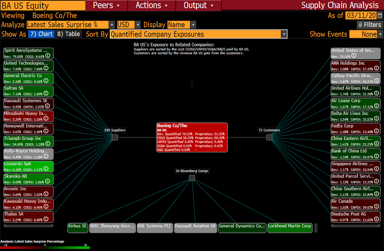384x251 pixels.
Task: Click info icon on Leonardo SpA card
Action: click(x=46, y=169)
